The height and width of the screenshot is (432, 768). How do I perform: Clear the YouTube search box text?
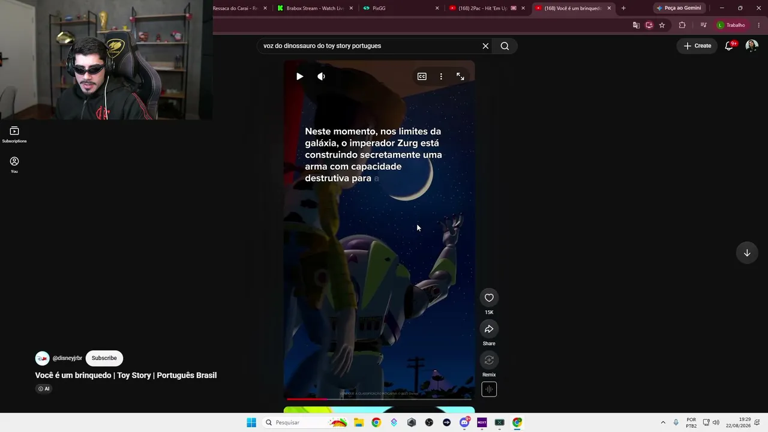point(485,46)
